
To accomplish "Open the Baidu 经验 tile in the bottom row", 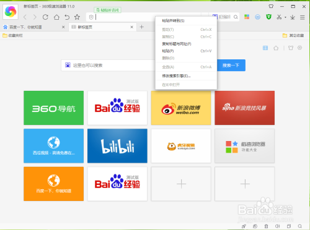I will (x=117, y=184).
